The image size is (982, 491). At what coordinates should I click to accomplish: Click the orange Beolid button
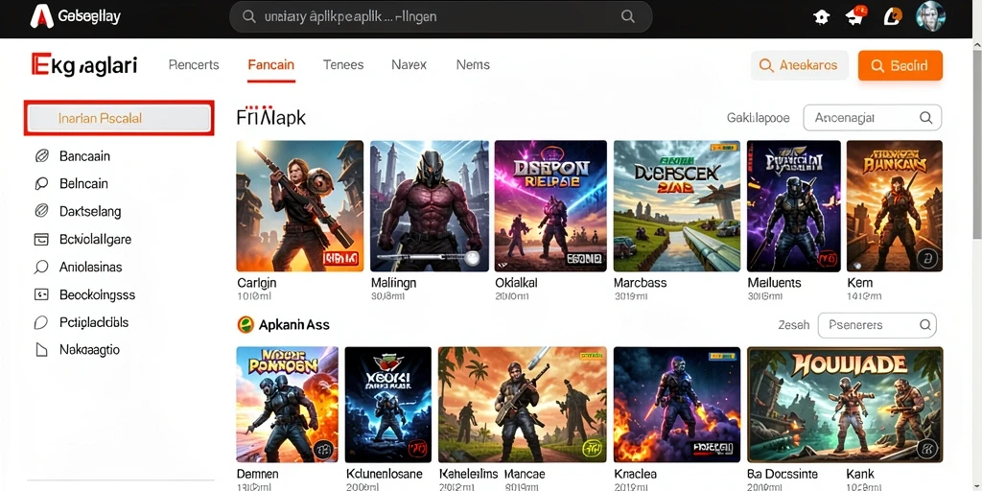pos(900,65)
